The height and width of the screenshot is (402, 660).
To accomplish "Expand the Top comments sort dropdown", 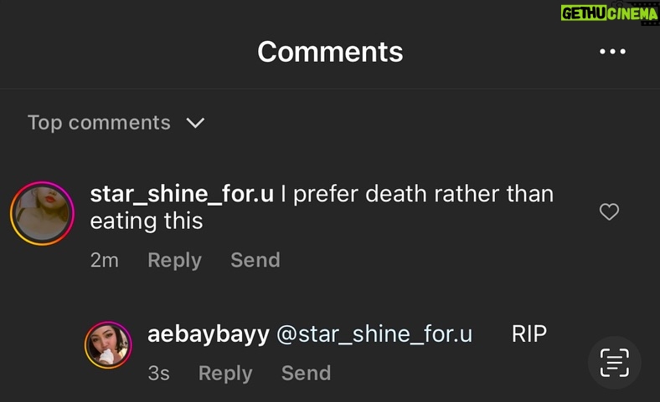I will (x=116, y=123).
